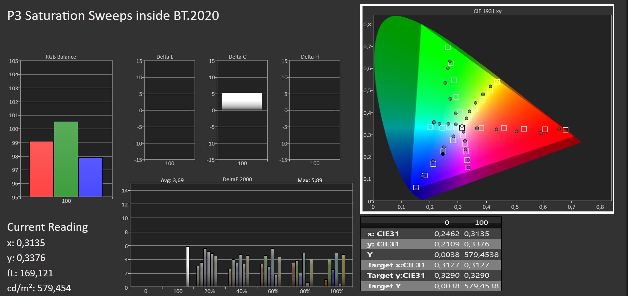Click the "Avg: 3,69" label
This screenshot has width=628, height=296.
[x=172, y=180]
